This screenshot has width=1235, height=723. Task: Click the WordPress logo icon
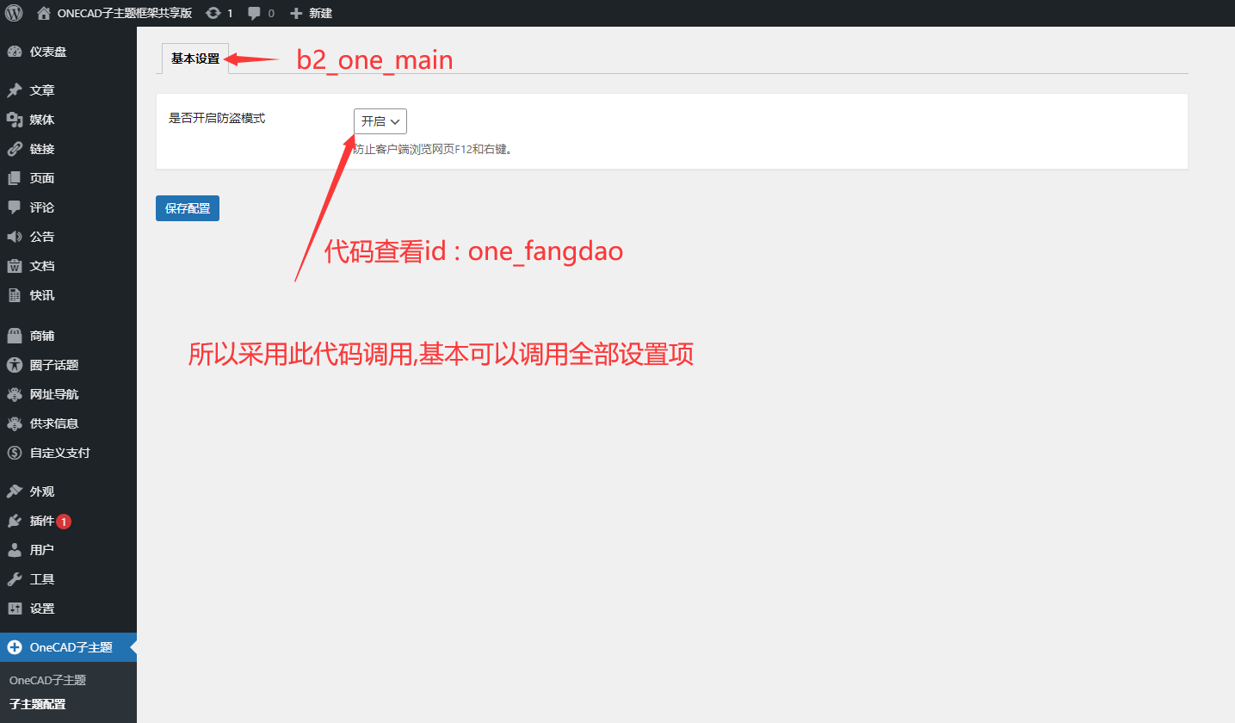[14, 13]
